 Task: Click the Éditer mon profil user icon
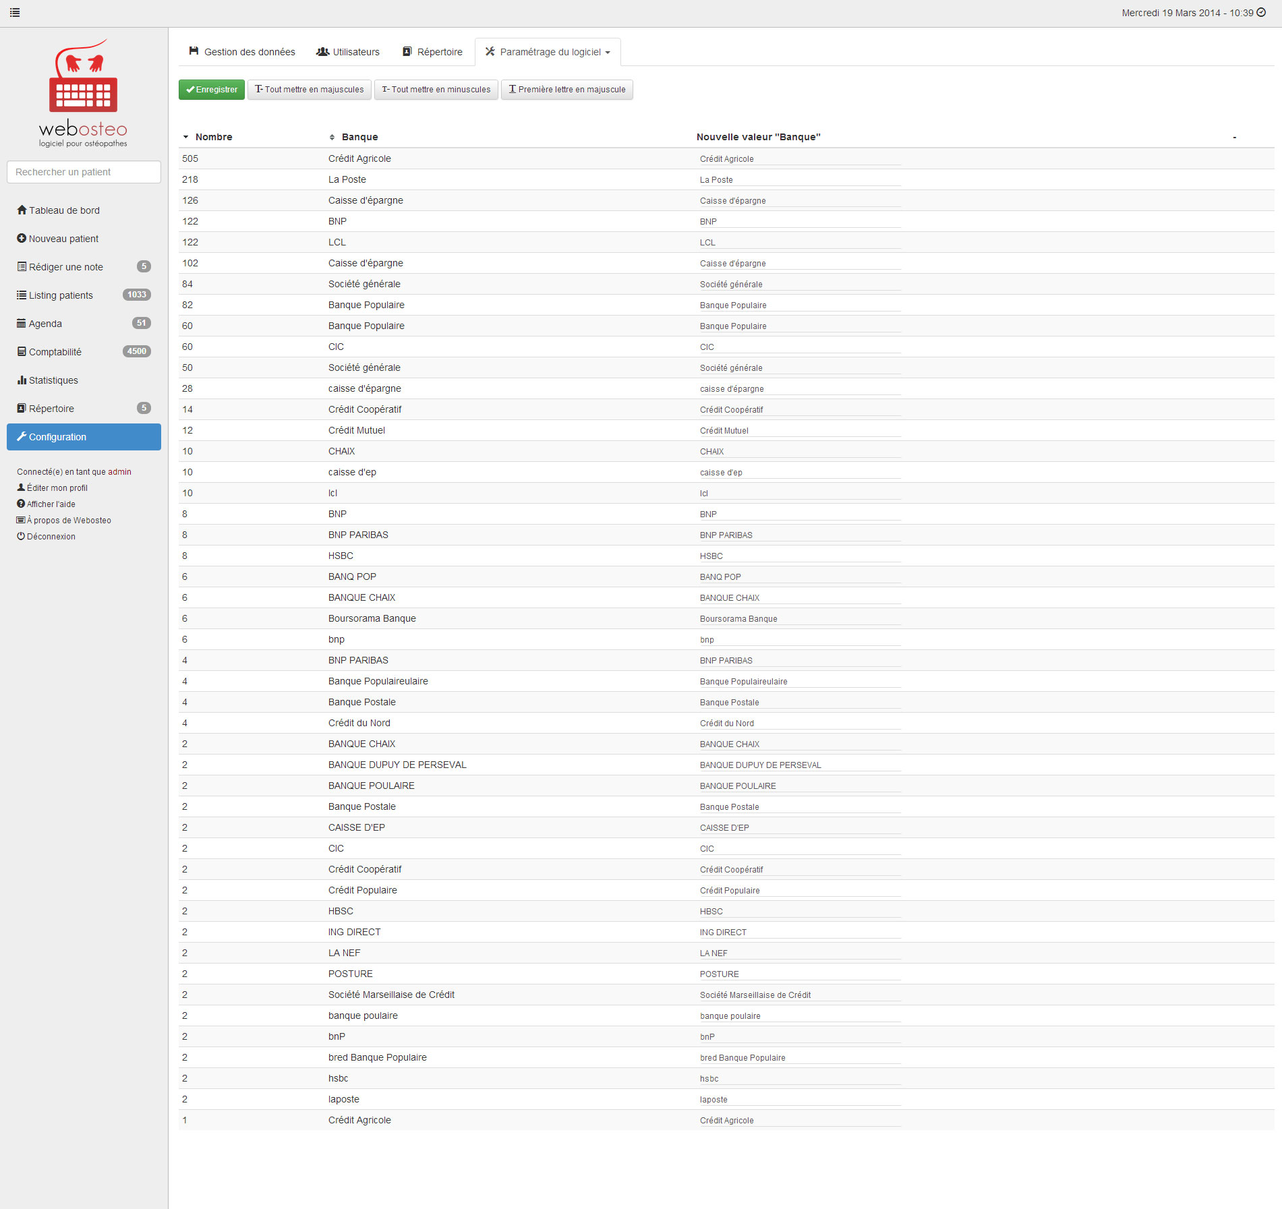coord(21,488)
